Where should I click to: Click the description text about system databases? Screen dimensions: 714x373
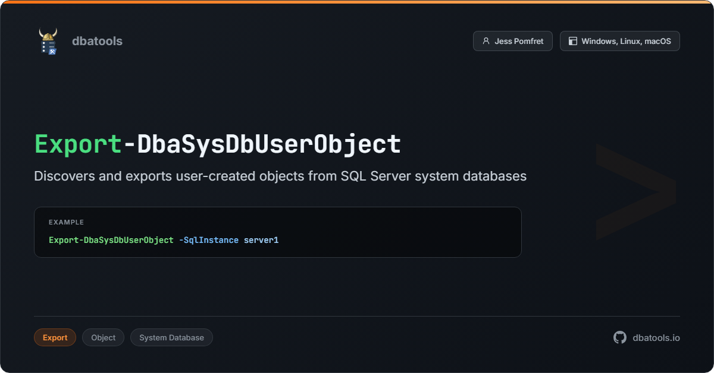(280, 176)
